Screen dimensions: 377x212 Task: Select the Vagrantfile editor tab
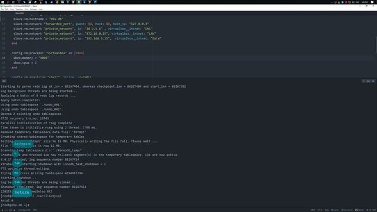click(x=19, y=13)
